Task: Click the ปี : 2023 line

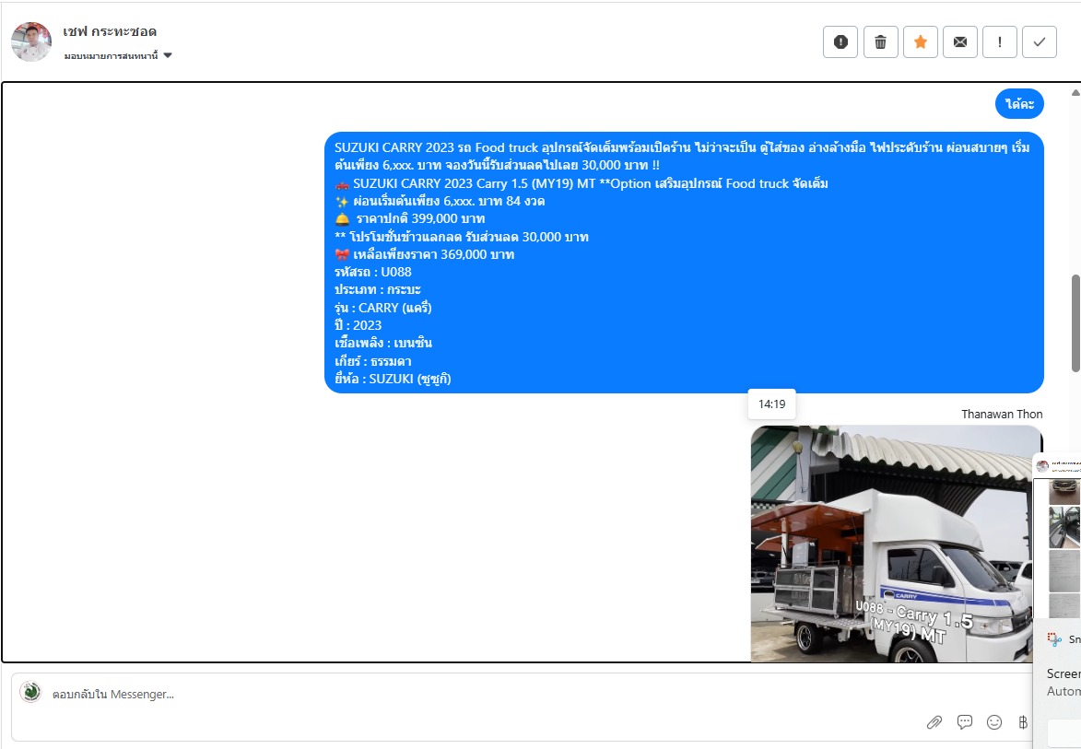Action: click(358, 325)
